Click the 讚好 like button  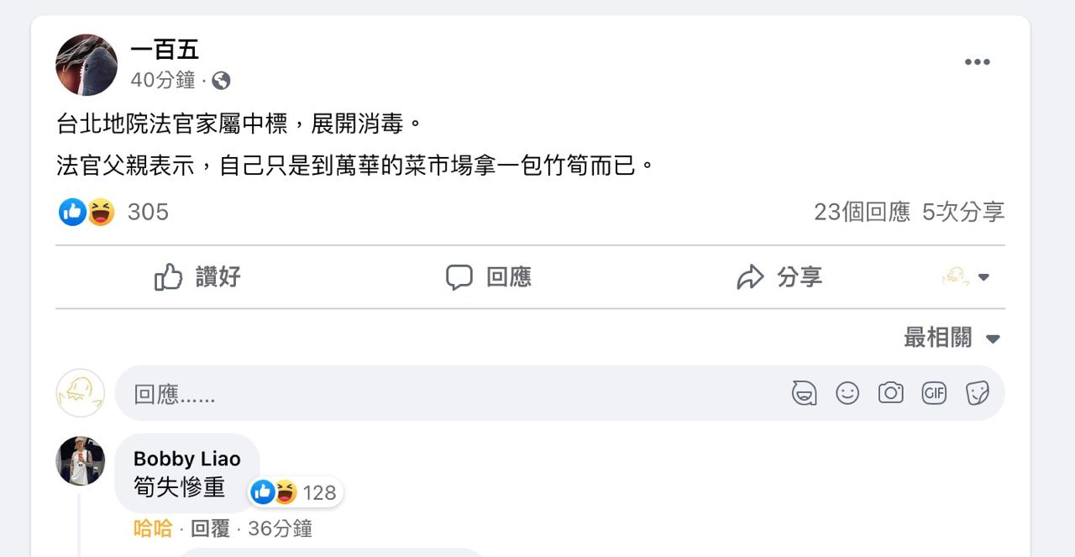coord(198,277)
